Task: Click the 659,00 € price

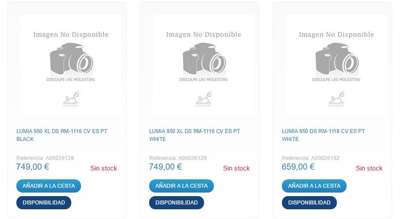Action: [298, 167]
